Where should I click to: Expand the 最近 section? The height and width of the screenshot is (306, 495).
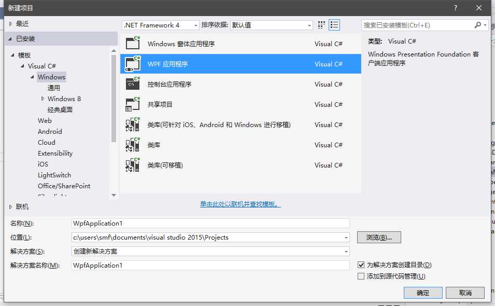[x=11, y=24]
